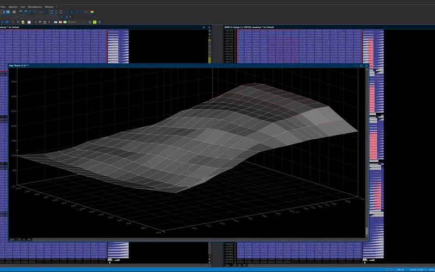
Task: Open the Window menu
Action: 49,7
